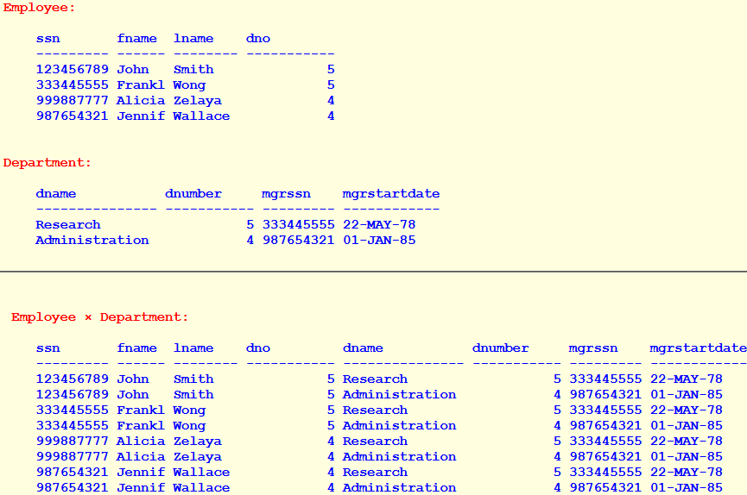Click dname header in the Department table
The image size is (747, 495).
55,194
